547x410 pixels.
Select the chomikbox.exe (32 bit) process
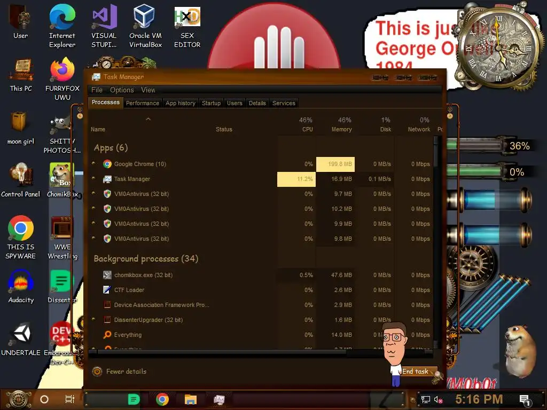pyautogui.click(x=261, y=275)
